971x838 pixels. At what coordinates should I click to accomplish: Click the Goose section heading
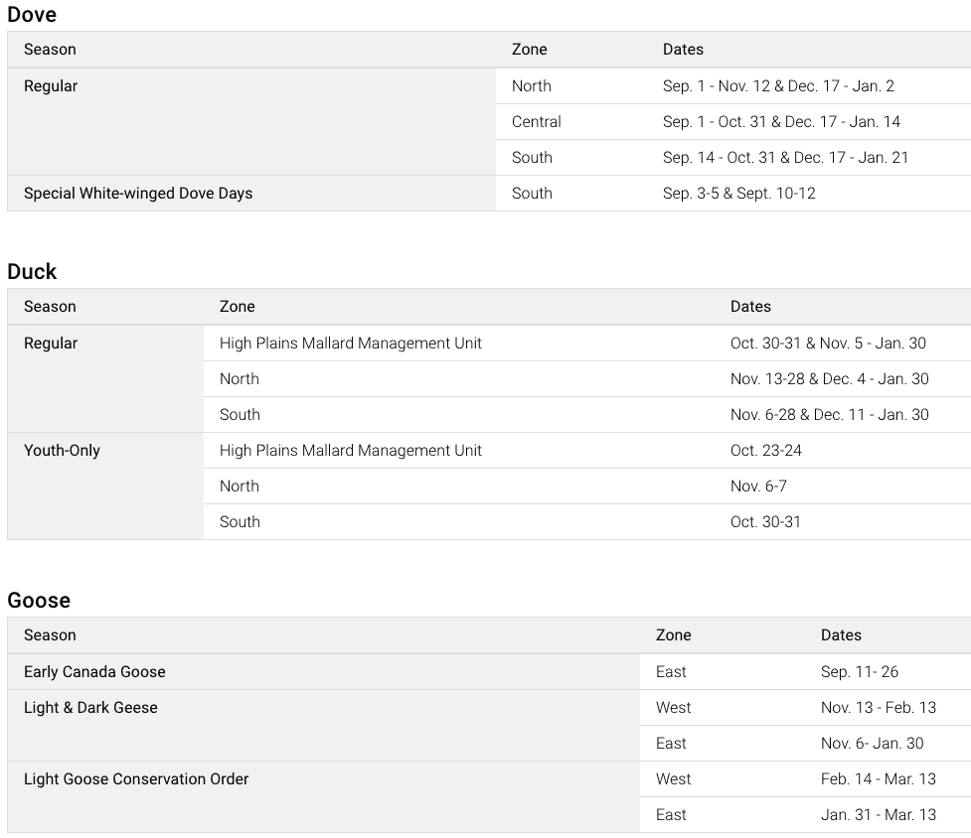(x=39, y=601)
